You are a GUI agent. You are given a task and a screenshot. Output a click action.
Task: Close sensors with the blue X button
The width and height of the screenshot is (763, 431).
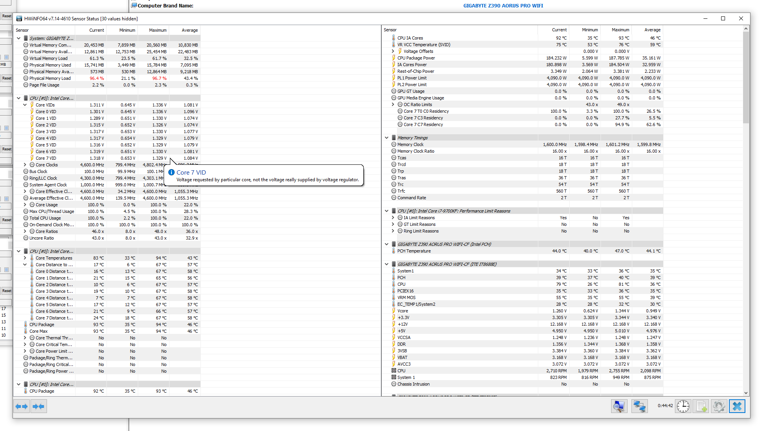(x=737, y=406)
